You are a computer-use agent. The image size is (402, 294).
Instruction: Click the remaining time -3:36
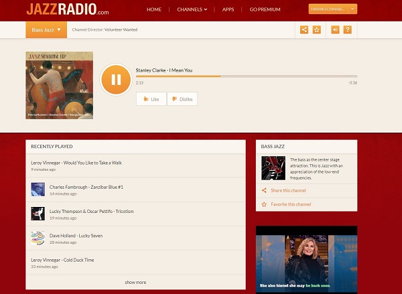click(353, 83)
